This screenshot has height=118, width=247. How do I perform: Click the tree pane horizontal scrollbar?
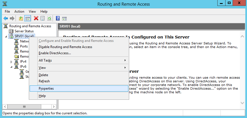[28, 107]
